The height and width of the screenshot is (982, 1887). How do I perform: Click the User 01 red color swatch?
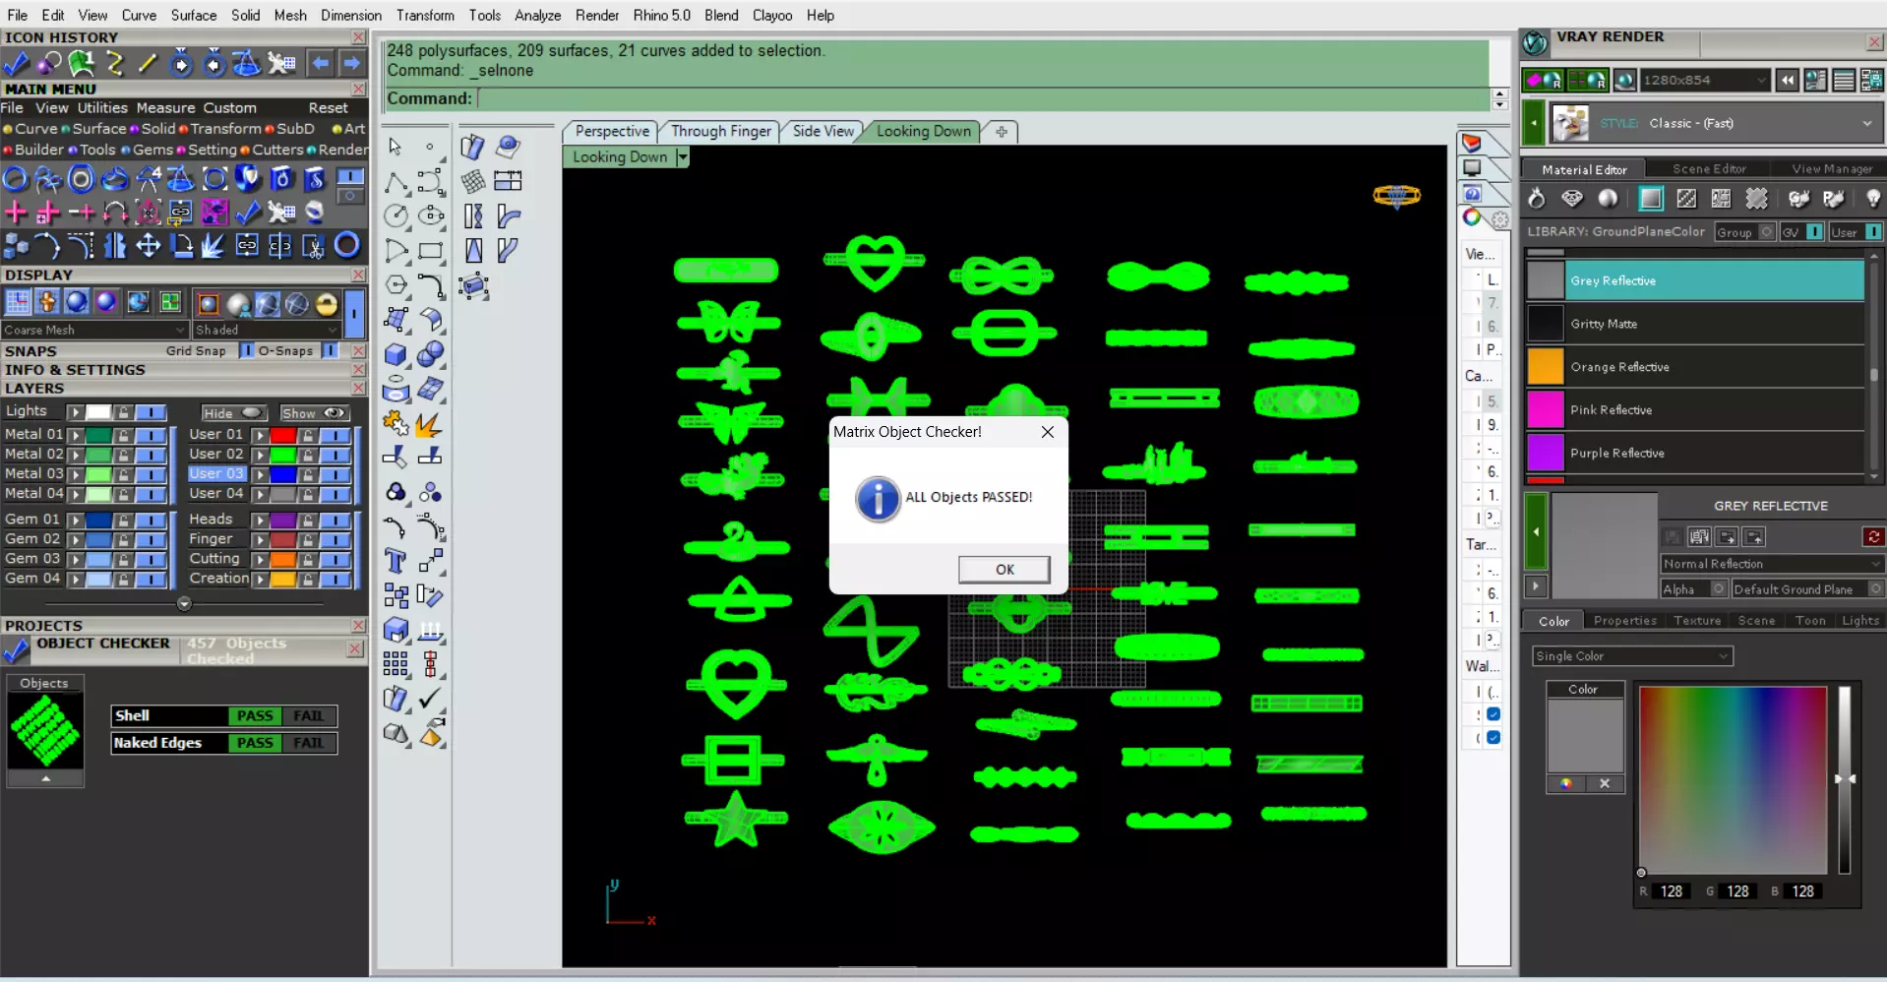tap(283, 435)
